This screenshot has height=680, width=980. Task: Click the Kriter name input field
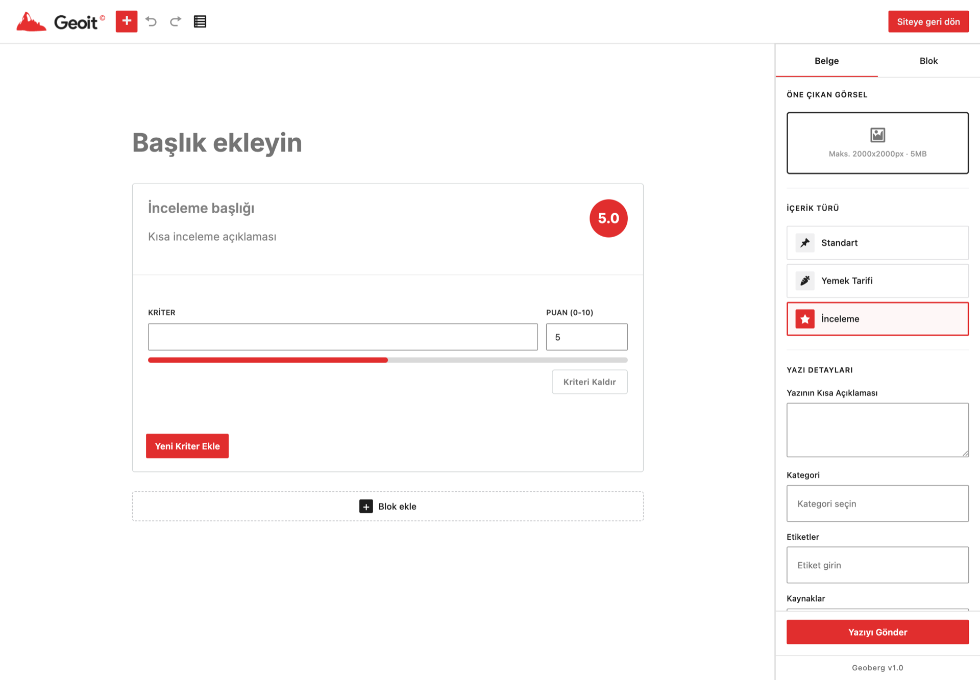(343, 337)
